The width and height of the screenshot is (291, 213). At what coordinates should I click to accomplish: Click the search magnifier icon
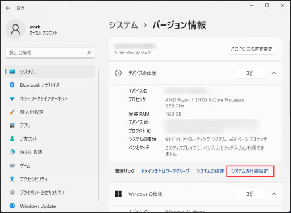pyautogui.click(x=89, y=53)
